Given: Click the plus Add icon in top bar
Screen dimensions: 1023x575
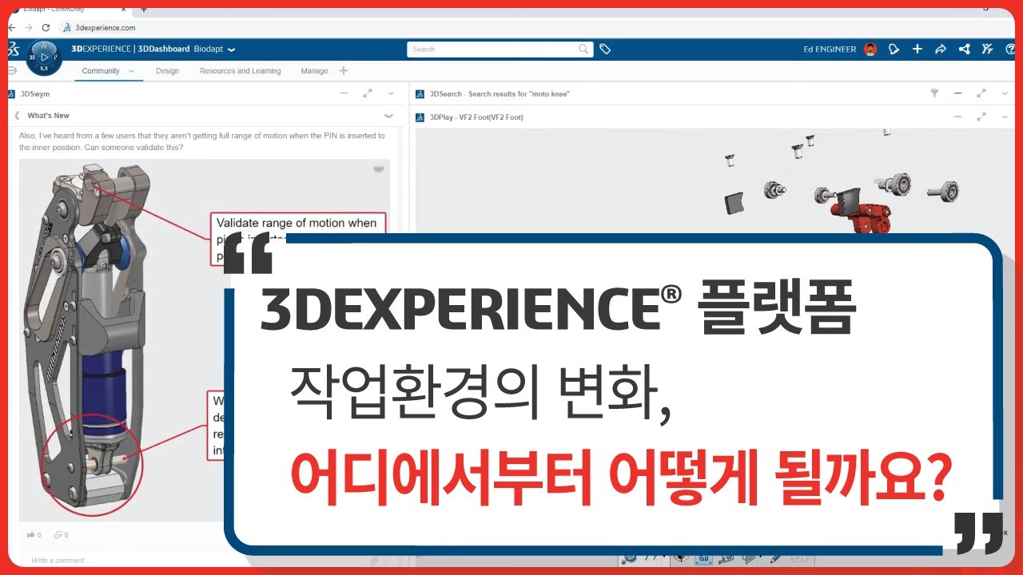Looking at the screenshot, I should [x=918, y=50].
